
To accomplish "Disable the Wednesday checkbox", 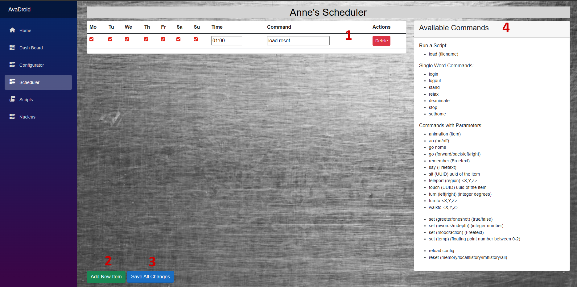I will (x=127, y=40).
